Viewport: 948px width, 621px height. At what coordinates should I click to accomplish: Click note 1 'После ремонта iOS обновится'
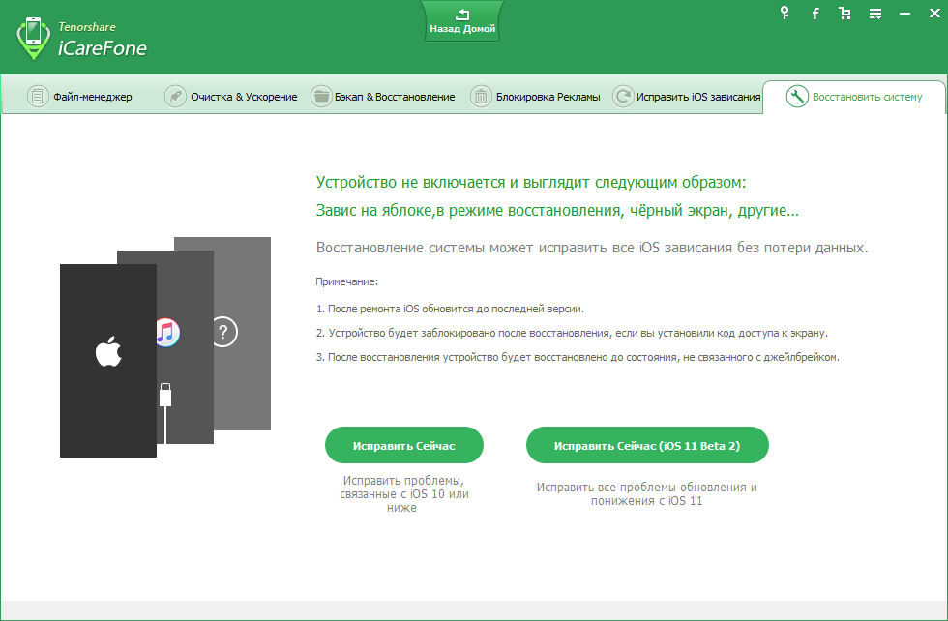[x=450, y=309]
